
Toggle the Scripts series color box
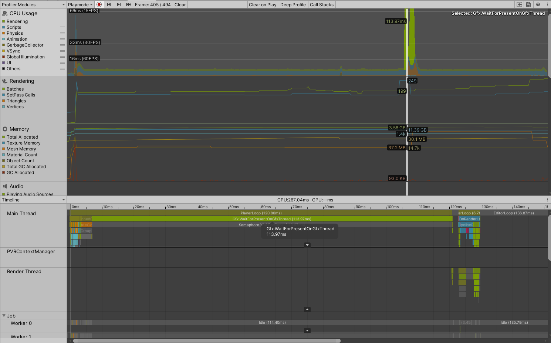(x=3, y=27)
